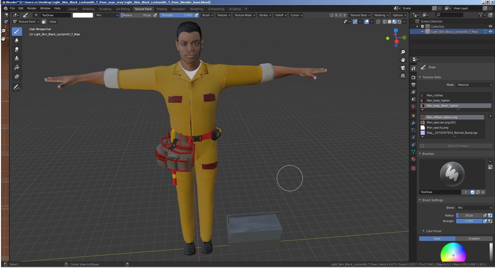The height and width of the screenshot is (268, 495).
Task: Toggle Z symmetry button
Action: (345, 15)
